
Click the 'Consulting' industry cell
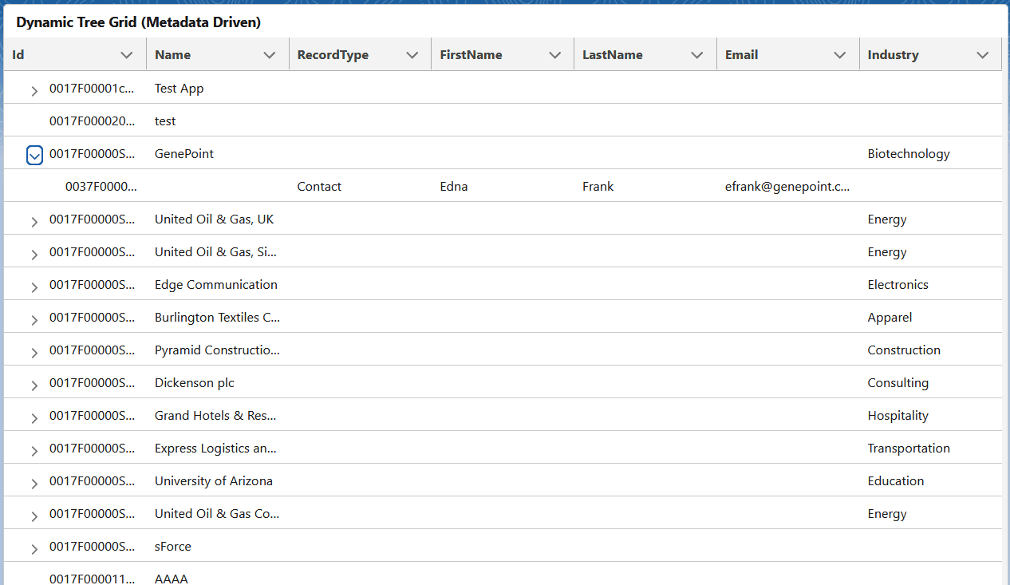click(898, 383)
